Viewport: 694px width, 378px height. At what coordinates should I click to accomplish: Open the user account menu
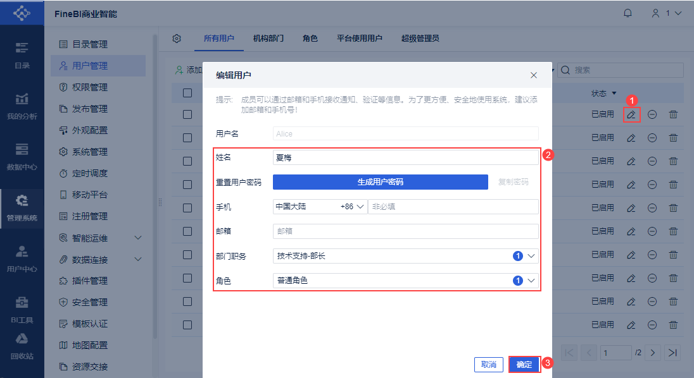667,13
